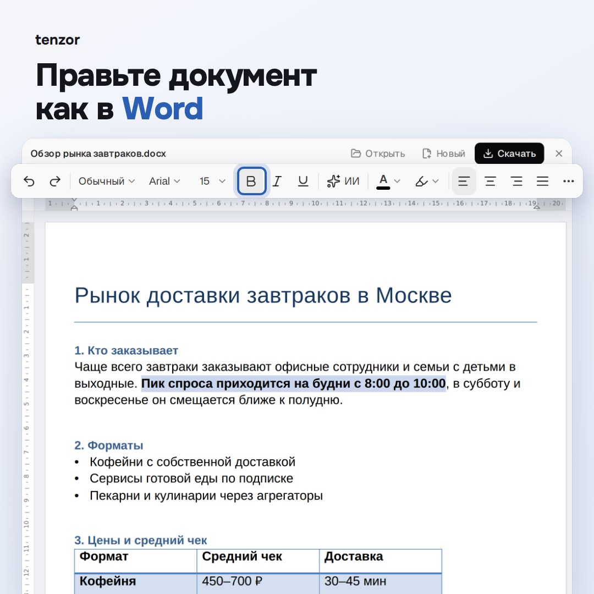Click the 30–45 мин table cell
This screenshot has width=594, height=594.
[381, 584]
